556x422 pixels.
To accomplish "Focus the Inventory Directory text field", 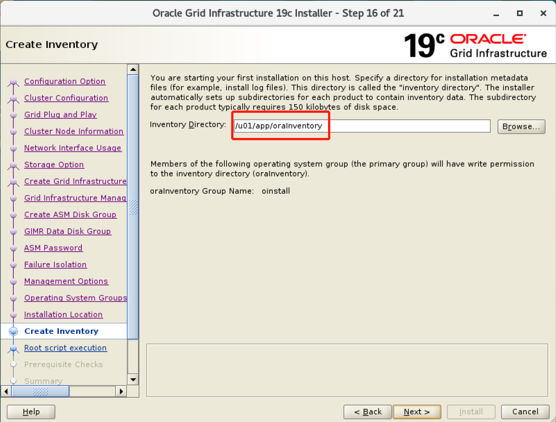I will (362, 126).
